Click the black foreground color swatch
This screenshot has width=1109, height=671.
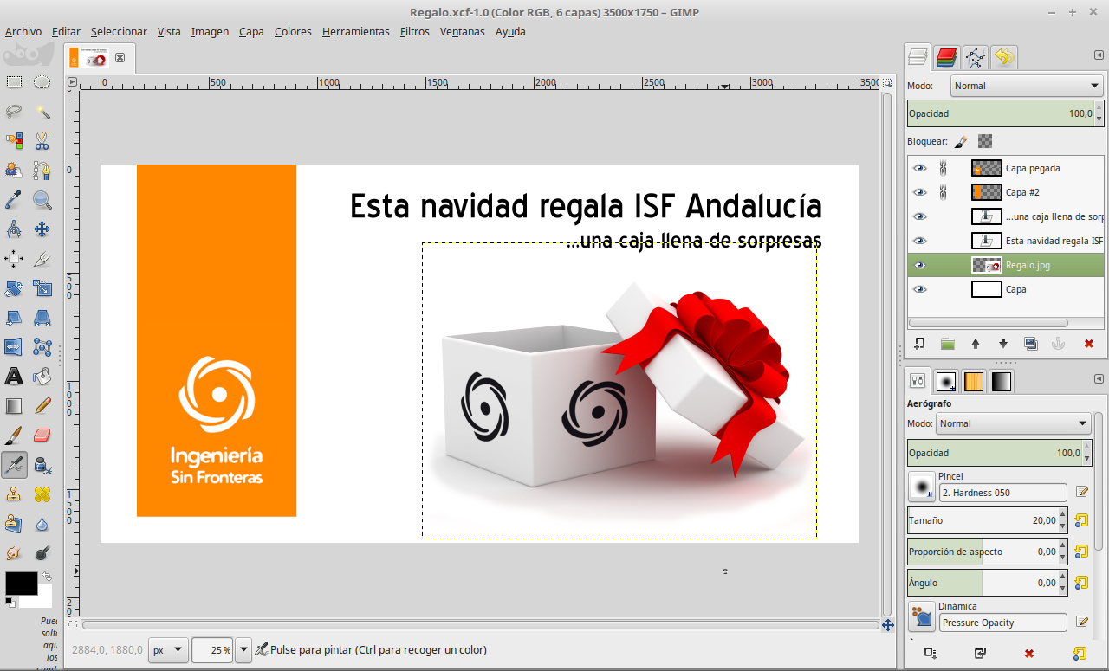point(21,583)
